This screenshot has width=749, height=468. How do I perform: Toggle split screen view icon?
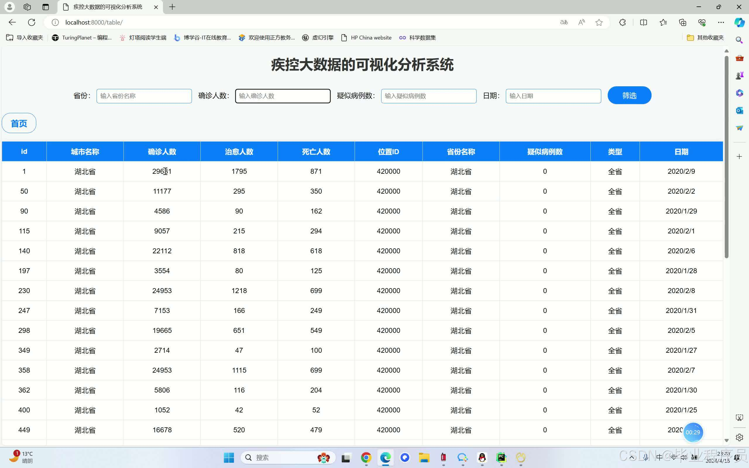[x=643, y=22]
